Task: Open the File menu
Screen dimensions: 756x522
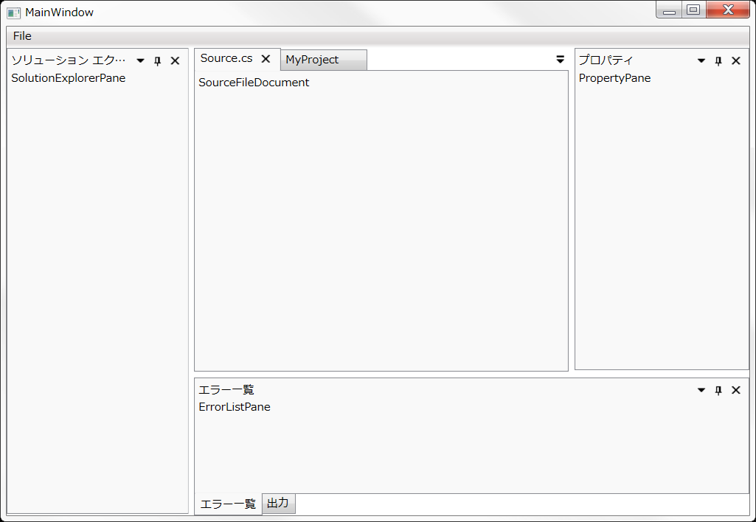Action: 21,35
